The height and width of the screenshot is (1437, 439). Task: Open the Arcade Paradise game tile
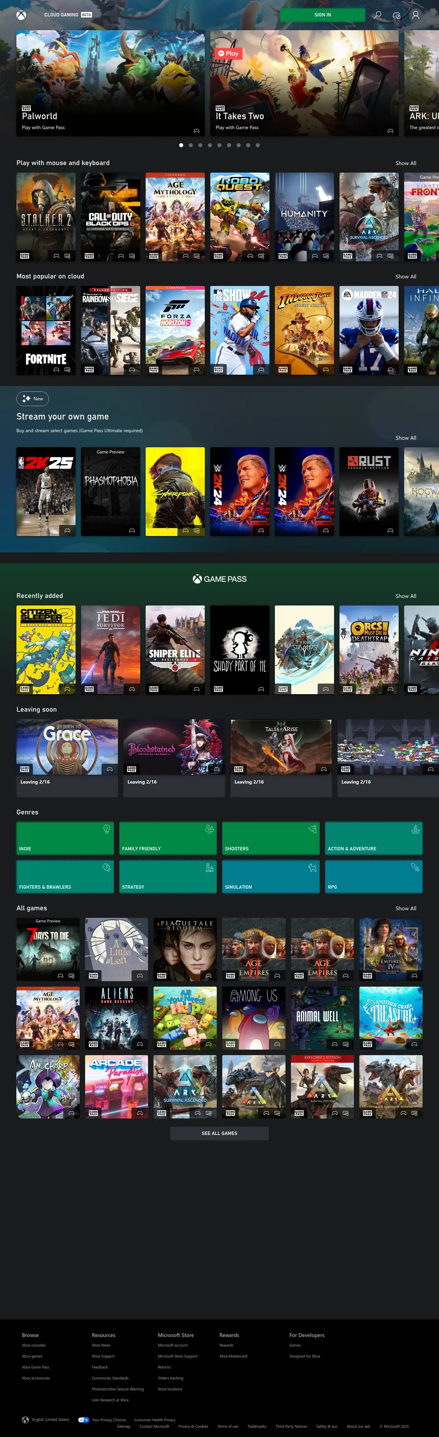[117, 1087]
